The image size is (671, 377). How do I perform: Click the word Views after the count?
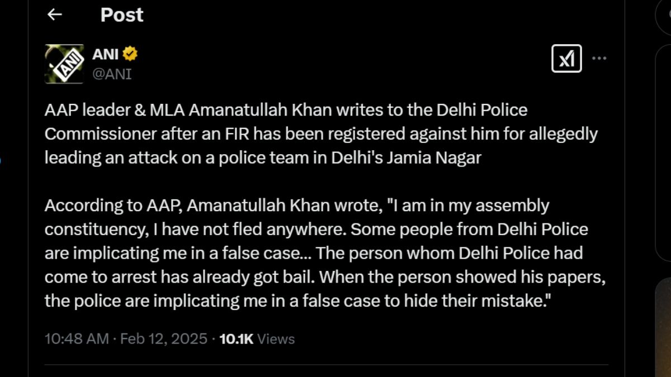(x=276, y=338)
